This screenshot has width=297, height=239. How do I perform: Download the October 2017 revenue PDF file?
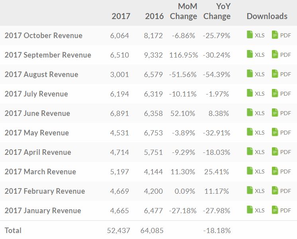(281, 35)
